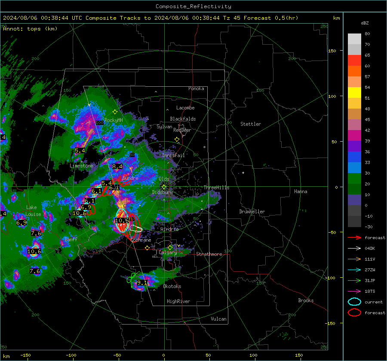The height and width of the screenshot is (361, 387).
Task: Click the Banff label
Action: 71,239
